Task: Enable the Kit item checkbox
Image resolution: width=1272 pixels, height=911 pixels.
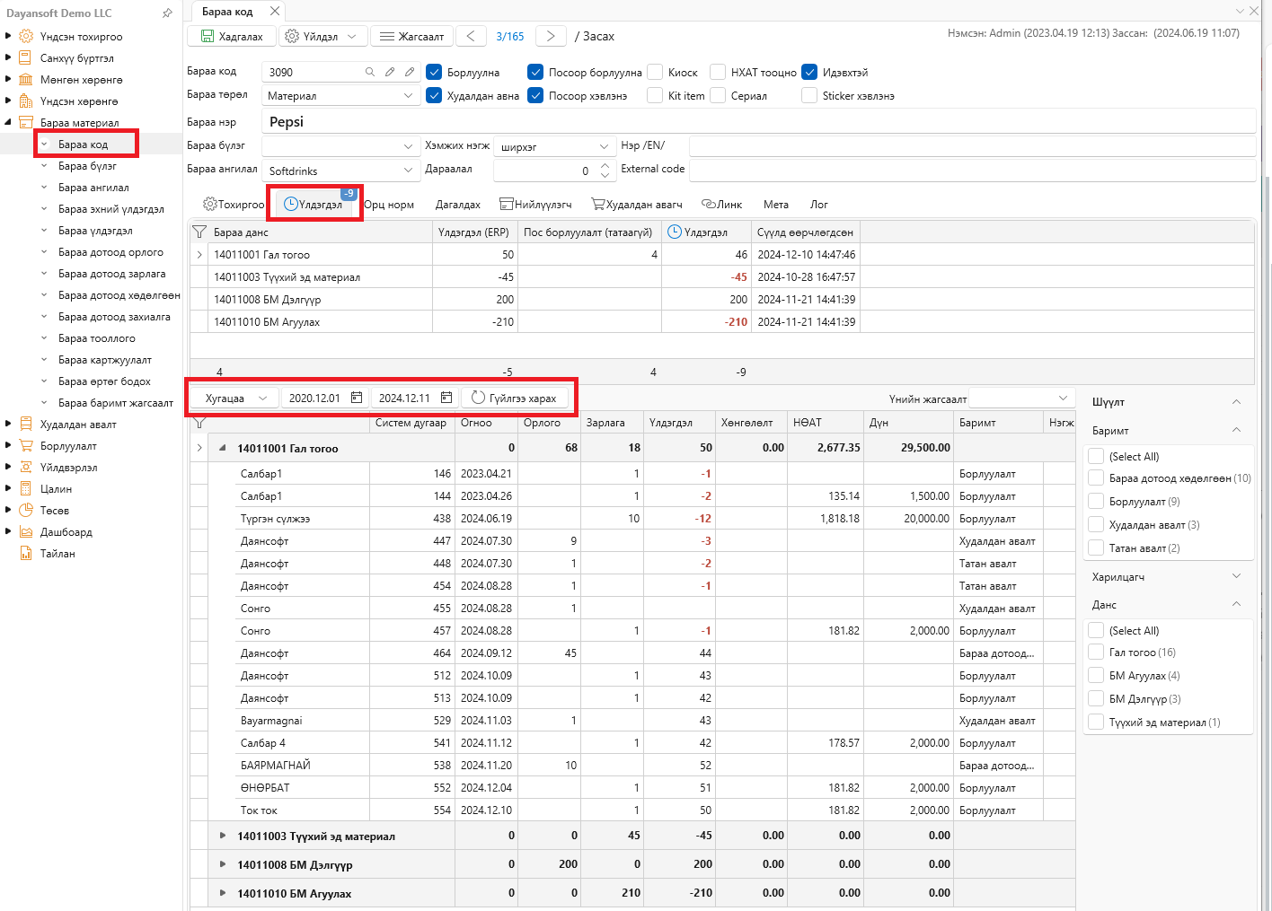Action: click(x=655, y=95)
